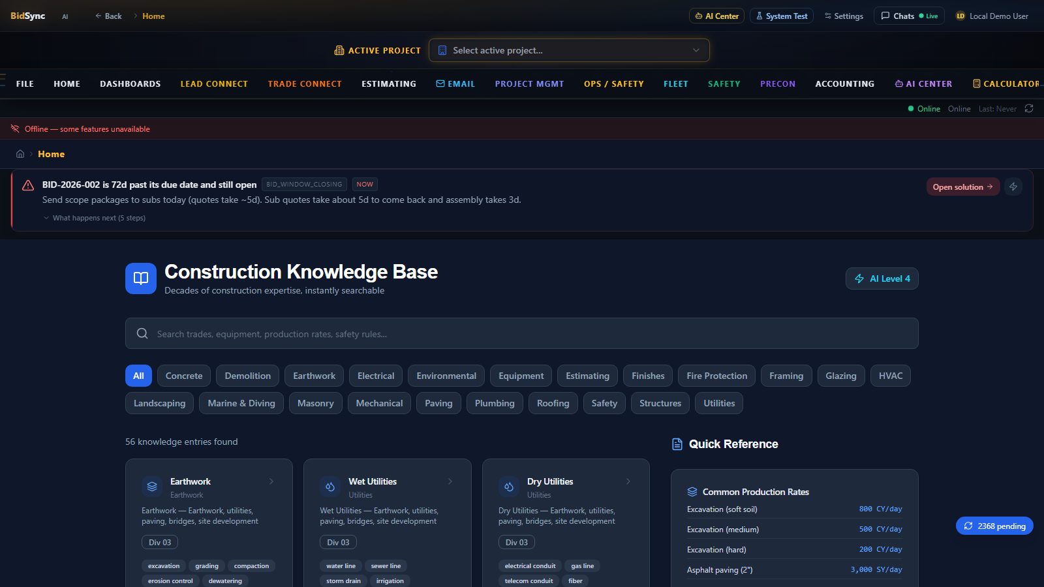Image resolution: width=1044 pixels, height=587 pixels.
Task: Click the AI Level 4 badge
Action: (x=882, y=278)
